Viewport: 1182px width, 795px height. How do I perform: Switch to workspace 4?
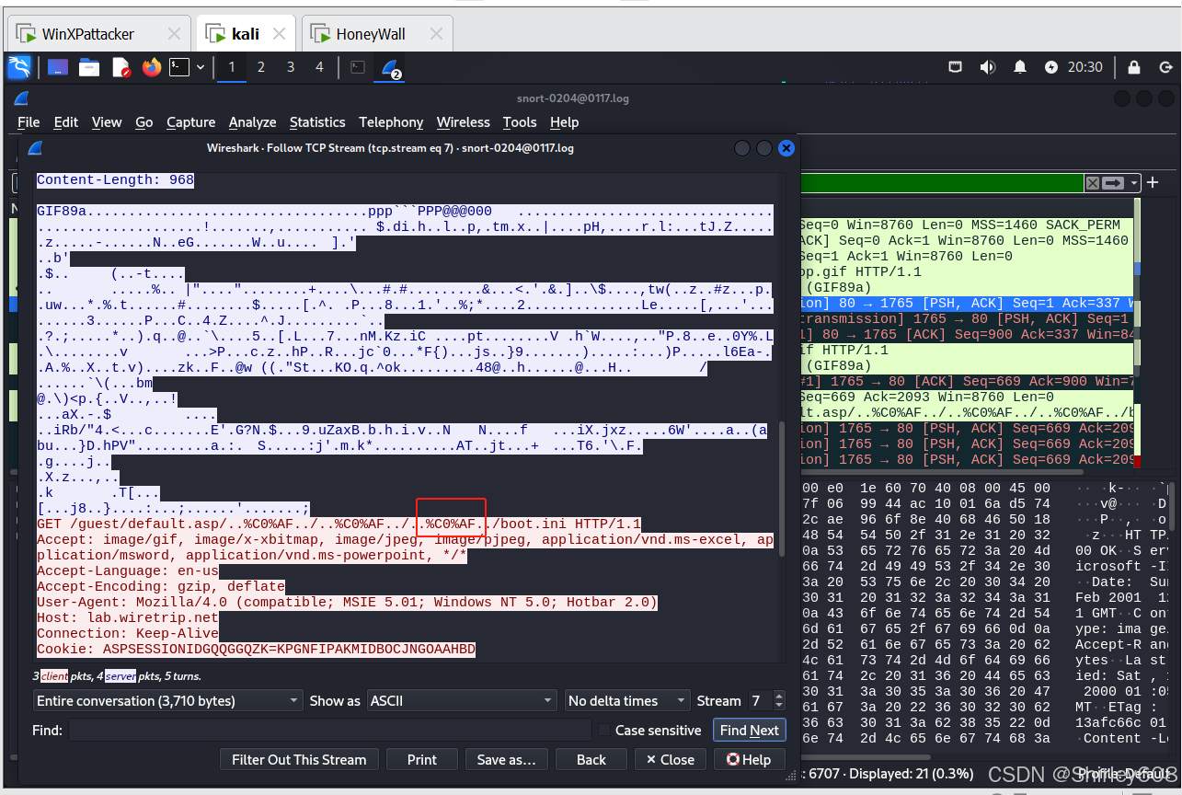coord(320,67)
